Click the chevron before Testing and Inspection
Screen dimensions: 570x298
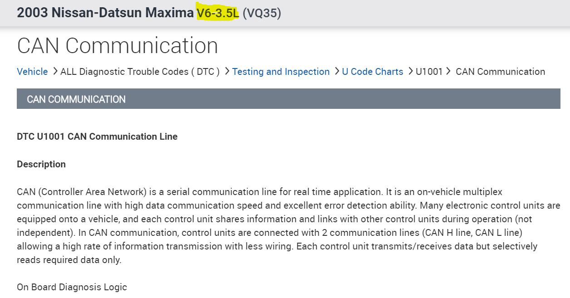coord(227,71)
